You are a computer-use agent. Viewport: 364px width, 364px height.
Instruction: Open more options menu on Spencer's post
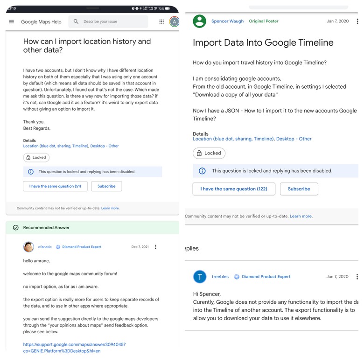pos(357,21)
